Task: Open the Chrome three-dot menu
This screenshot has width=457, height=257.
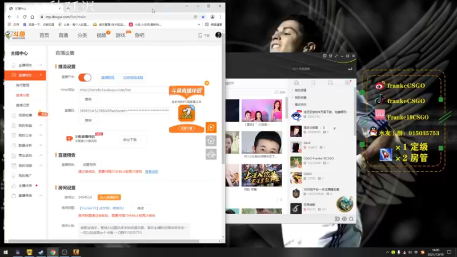Action: 221,17
